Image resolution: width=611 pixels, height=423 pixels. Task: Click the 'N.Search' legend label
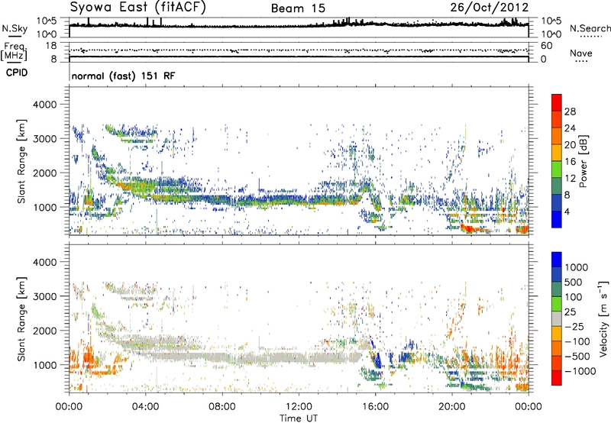(x=590, y=28)
